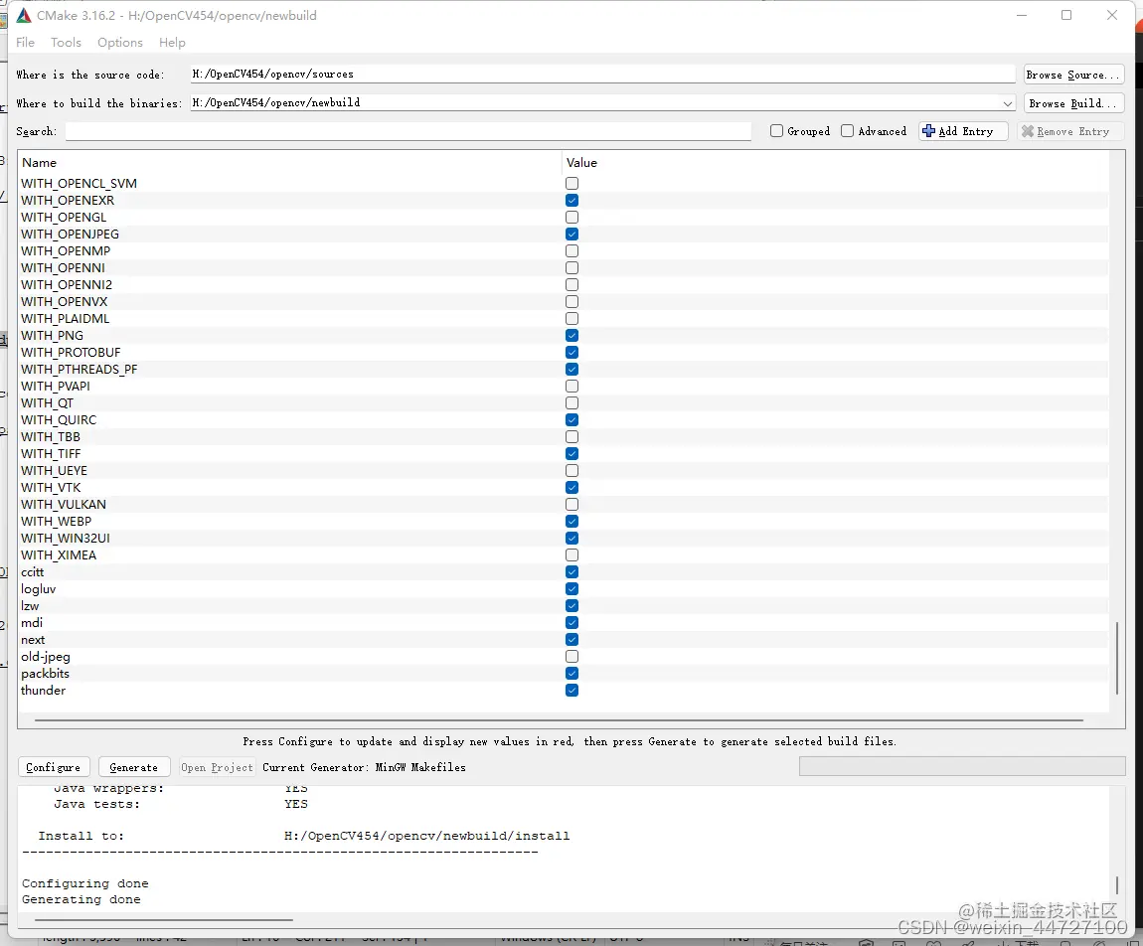Check WITH_XIMEA option
This screenshot has width=1143, height=946.
coord(572,554)
